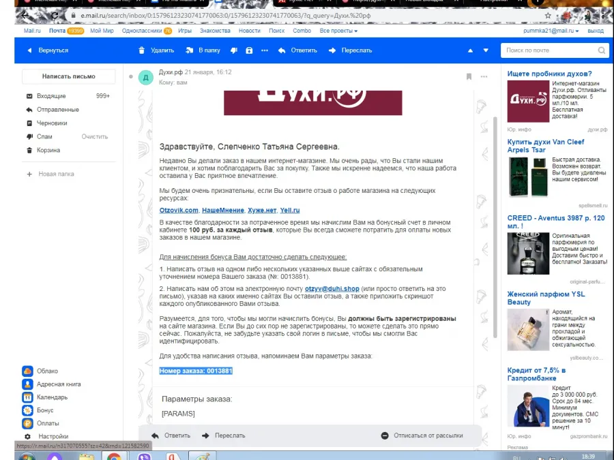
Task: Open file explorer from taskbar
Action: pyautogui.click(x=86, y=457)
